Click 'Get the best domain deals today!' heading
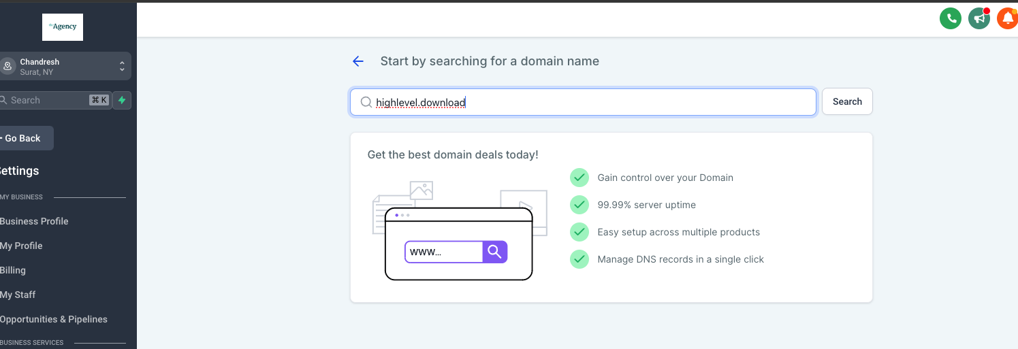Screen dimensions: 1018x349 [453, 154]
